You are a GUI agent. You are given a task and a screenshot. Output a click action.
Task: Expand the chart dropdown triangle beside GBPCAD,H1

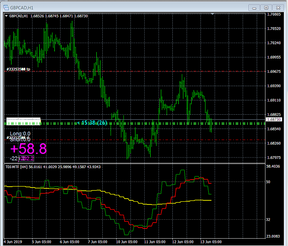click(x=6, y=16)
